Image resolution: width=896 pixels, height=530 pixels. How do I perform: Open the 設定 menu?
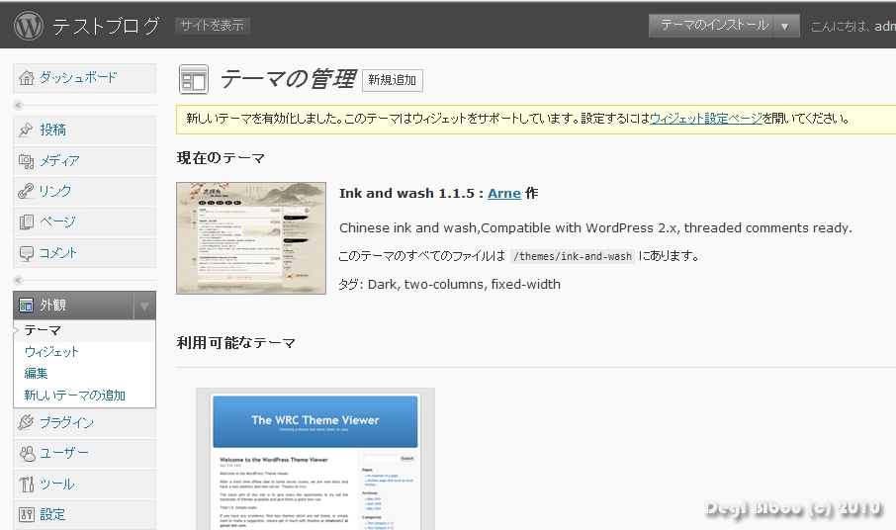(x=85, y=514)
